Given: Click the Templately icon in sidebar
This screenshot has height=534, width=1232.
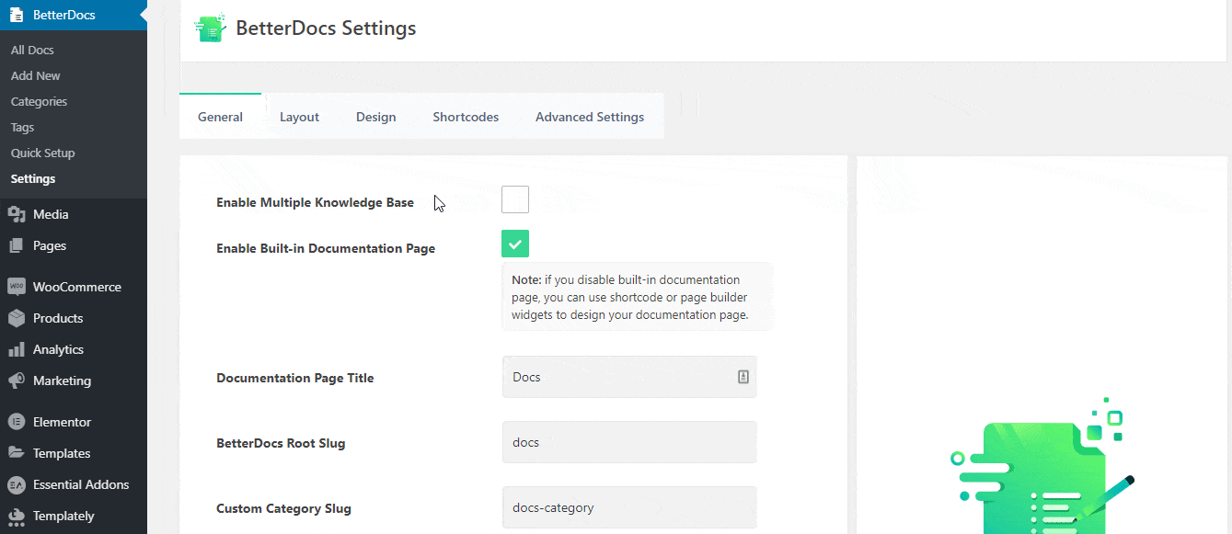Looking at the screenshot, I should (17, 516).
